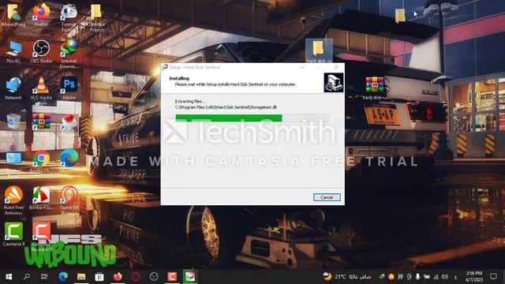Open the network tray icon
The width and height of the screenshot is (505, 284).
pos(436,277)
